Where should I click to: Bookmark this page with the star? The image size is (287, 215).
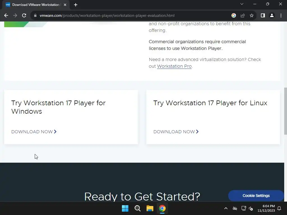coord(252,16)
